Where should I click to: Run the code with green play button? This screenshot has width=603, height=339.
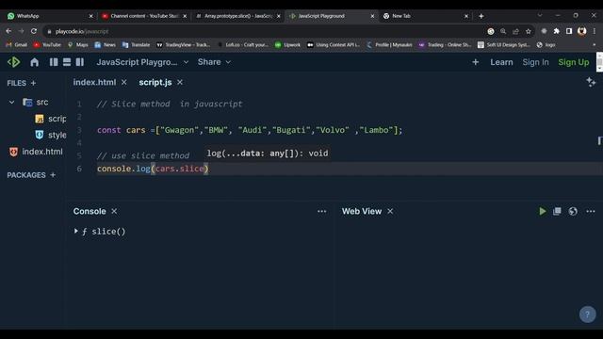coord(543,211)
